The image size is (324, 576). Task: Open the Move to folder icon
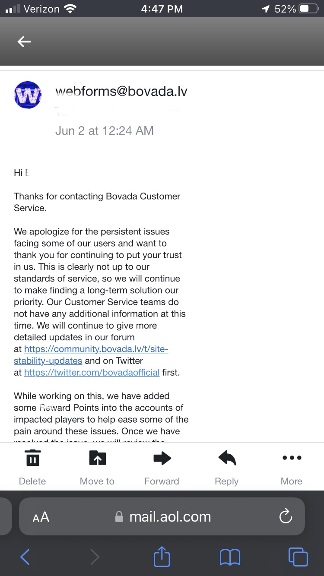pyautogui.click(x=97, y=459)
